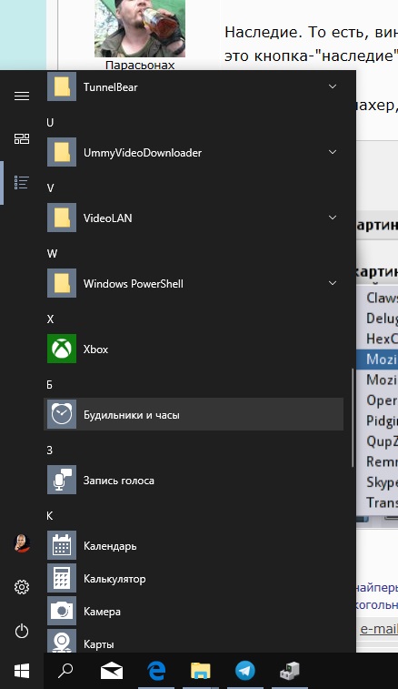Open taskbar search magnifier

(65, 671)
